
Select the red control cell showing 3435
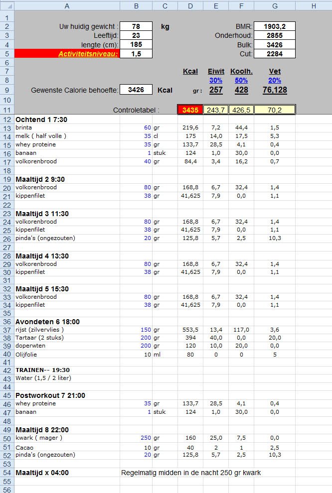190,110
